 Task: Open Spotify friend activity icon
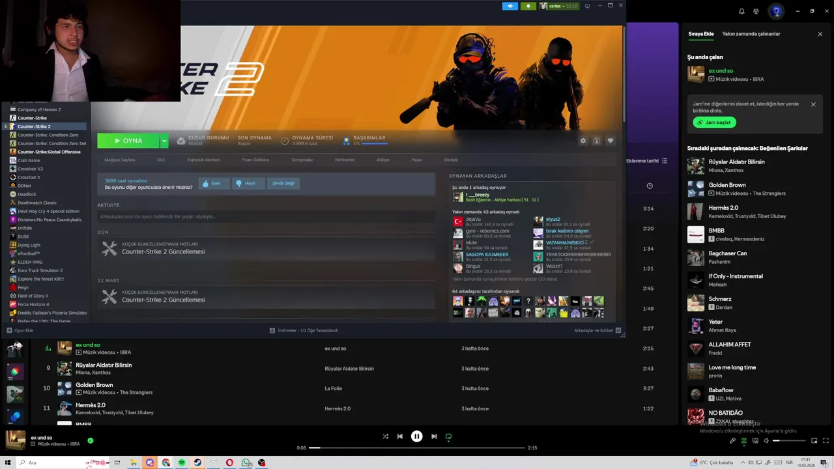tap(756, 11)
